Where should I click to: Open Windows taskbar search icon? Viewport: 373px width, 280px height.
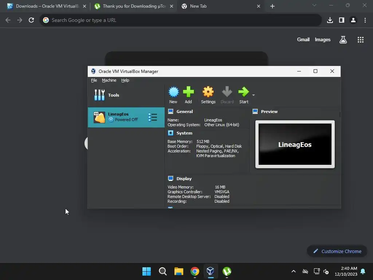pyautogui.click(x=163, y=271)
